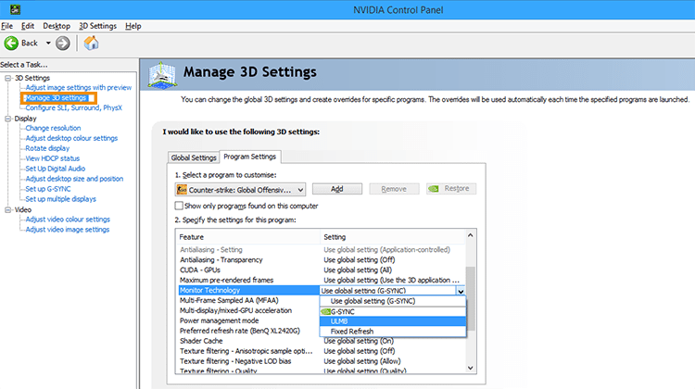
Task: Choose G-SYNC from the dropdown list
Action: 393,311
